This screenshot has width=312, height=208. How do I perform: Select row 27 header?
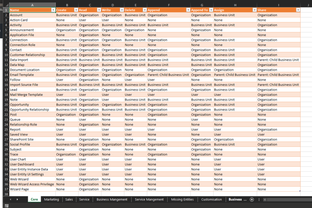point(6,139)
